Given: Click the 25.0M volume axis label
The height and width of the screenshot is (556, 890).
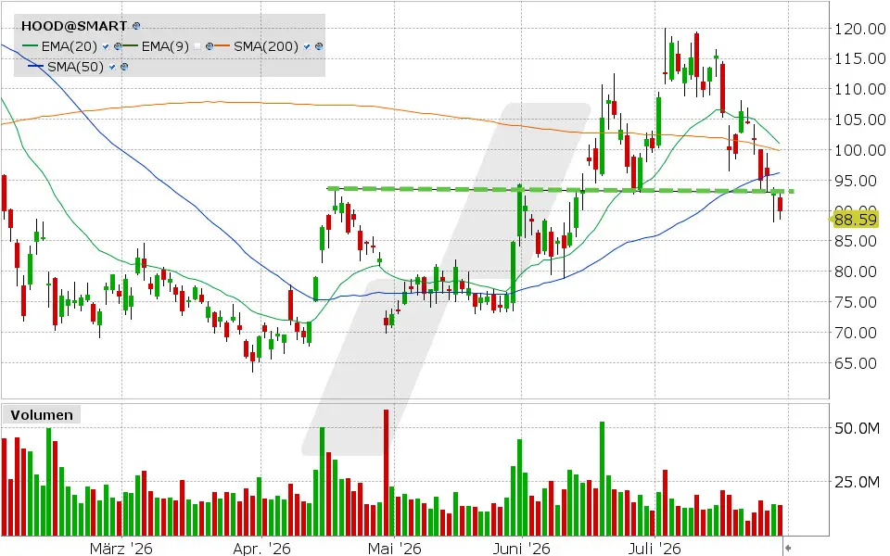Looking at the screenshot, I should (x=857, y=482).
